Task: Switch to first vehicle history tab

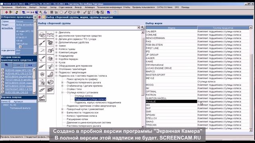Action: click(x=6, y=65)
